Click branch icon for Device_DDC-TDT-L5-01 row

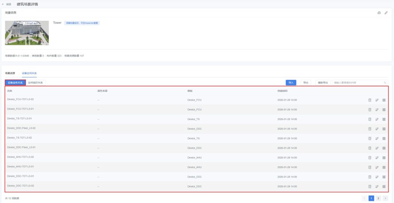point(377,177)
